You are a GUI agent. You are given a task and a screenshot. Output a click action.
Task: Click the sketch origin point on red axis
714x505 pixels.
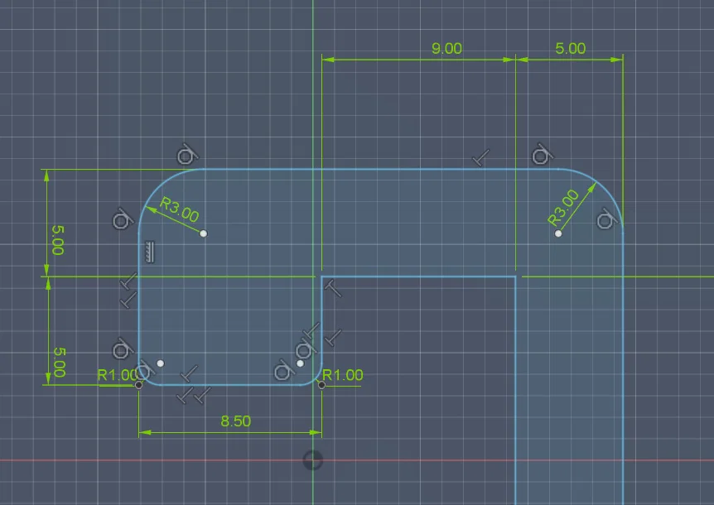click(x=313, y=460)
